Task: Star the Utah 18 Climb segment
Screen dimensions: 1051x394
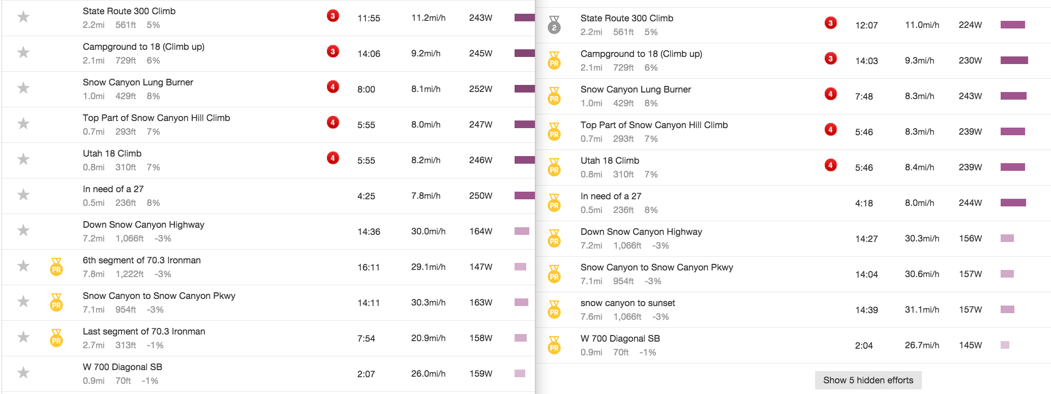Action: pyautogui.click(x=23, y=160)
